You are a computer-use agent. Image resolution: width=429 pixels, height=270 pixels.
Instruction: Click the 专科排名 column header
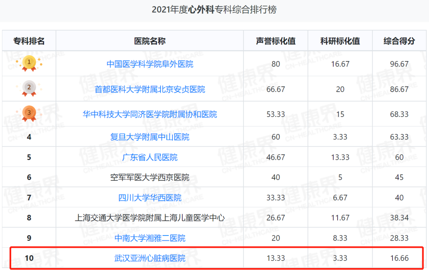click(29, 41)
